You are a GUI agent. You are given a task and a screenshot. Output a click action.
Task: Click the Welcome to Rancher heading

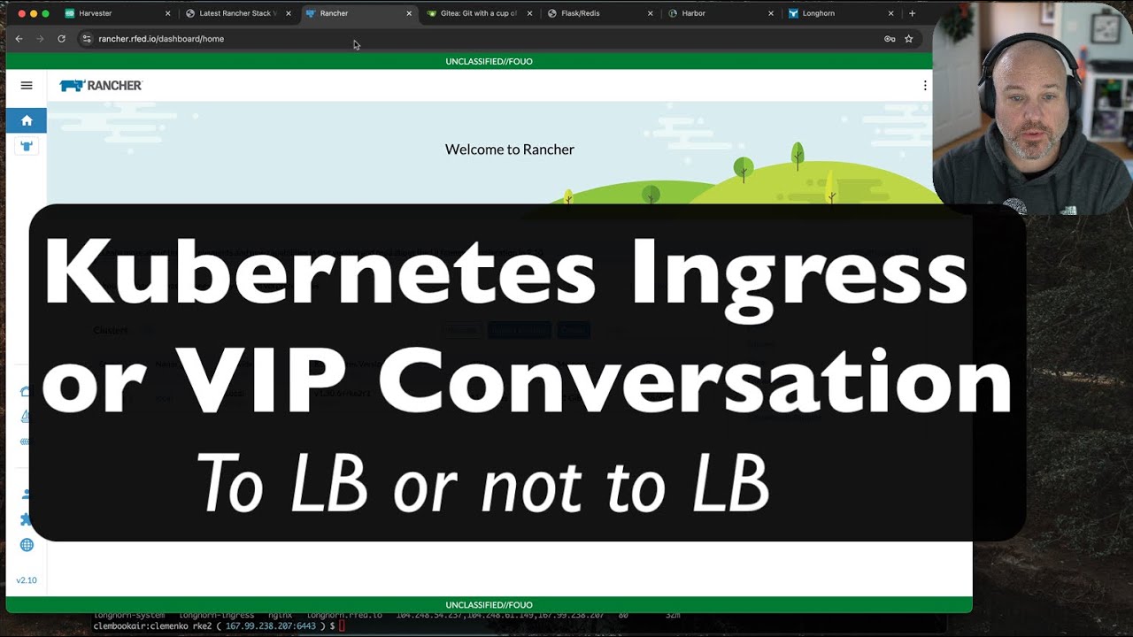(x=509, y=150)
